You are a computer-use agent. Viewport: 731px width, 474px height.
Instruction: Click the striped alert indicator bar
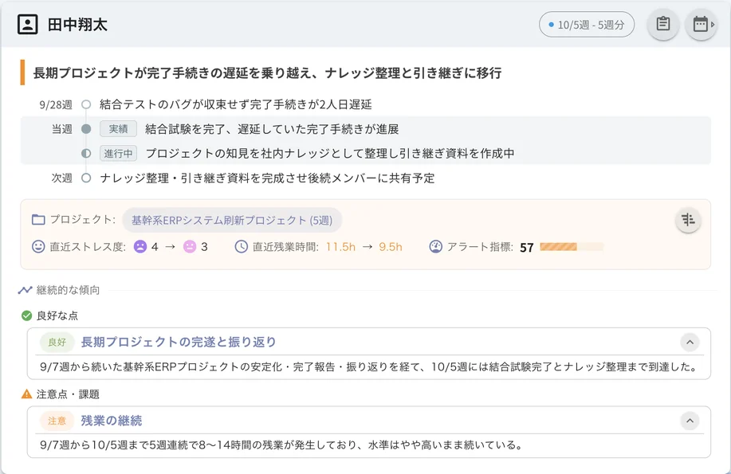click(x=572, y=246)
